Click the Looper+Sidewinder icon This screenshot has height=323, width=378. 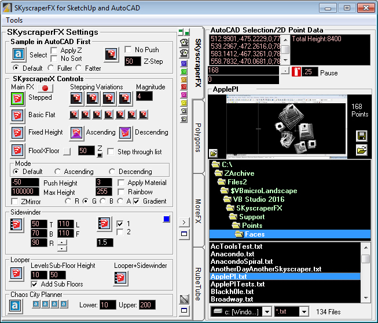(120, 278)
